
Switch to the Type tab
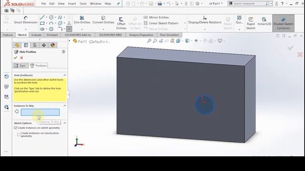pos(20,66)
